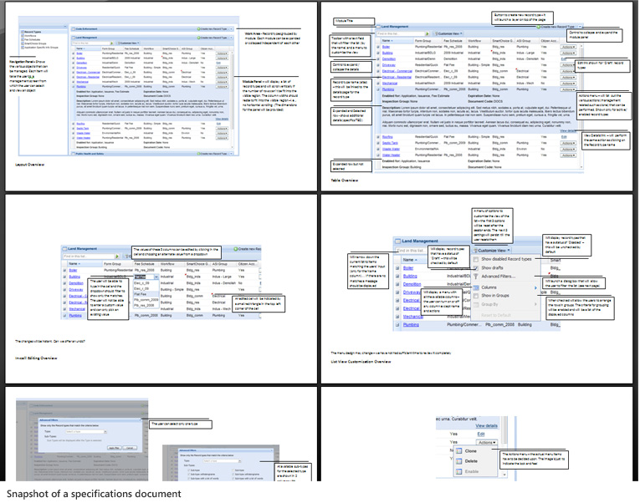Image resolution: width=640 pixels, height=503 pixels.
Task: Open Advanced Filters... from Customize View menu
Action: point(498,277)
